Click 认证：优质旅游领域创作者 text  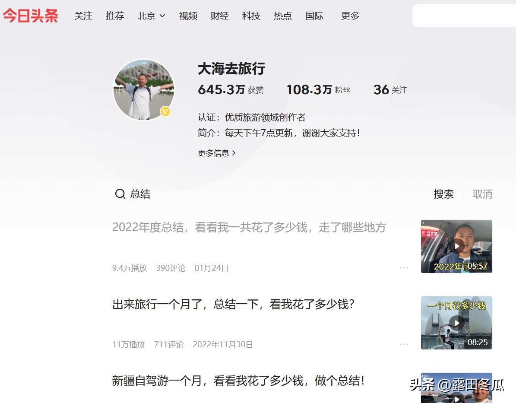click(x=252, y=117)
